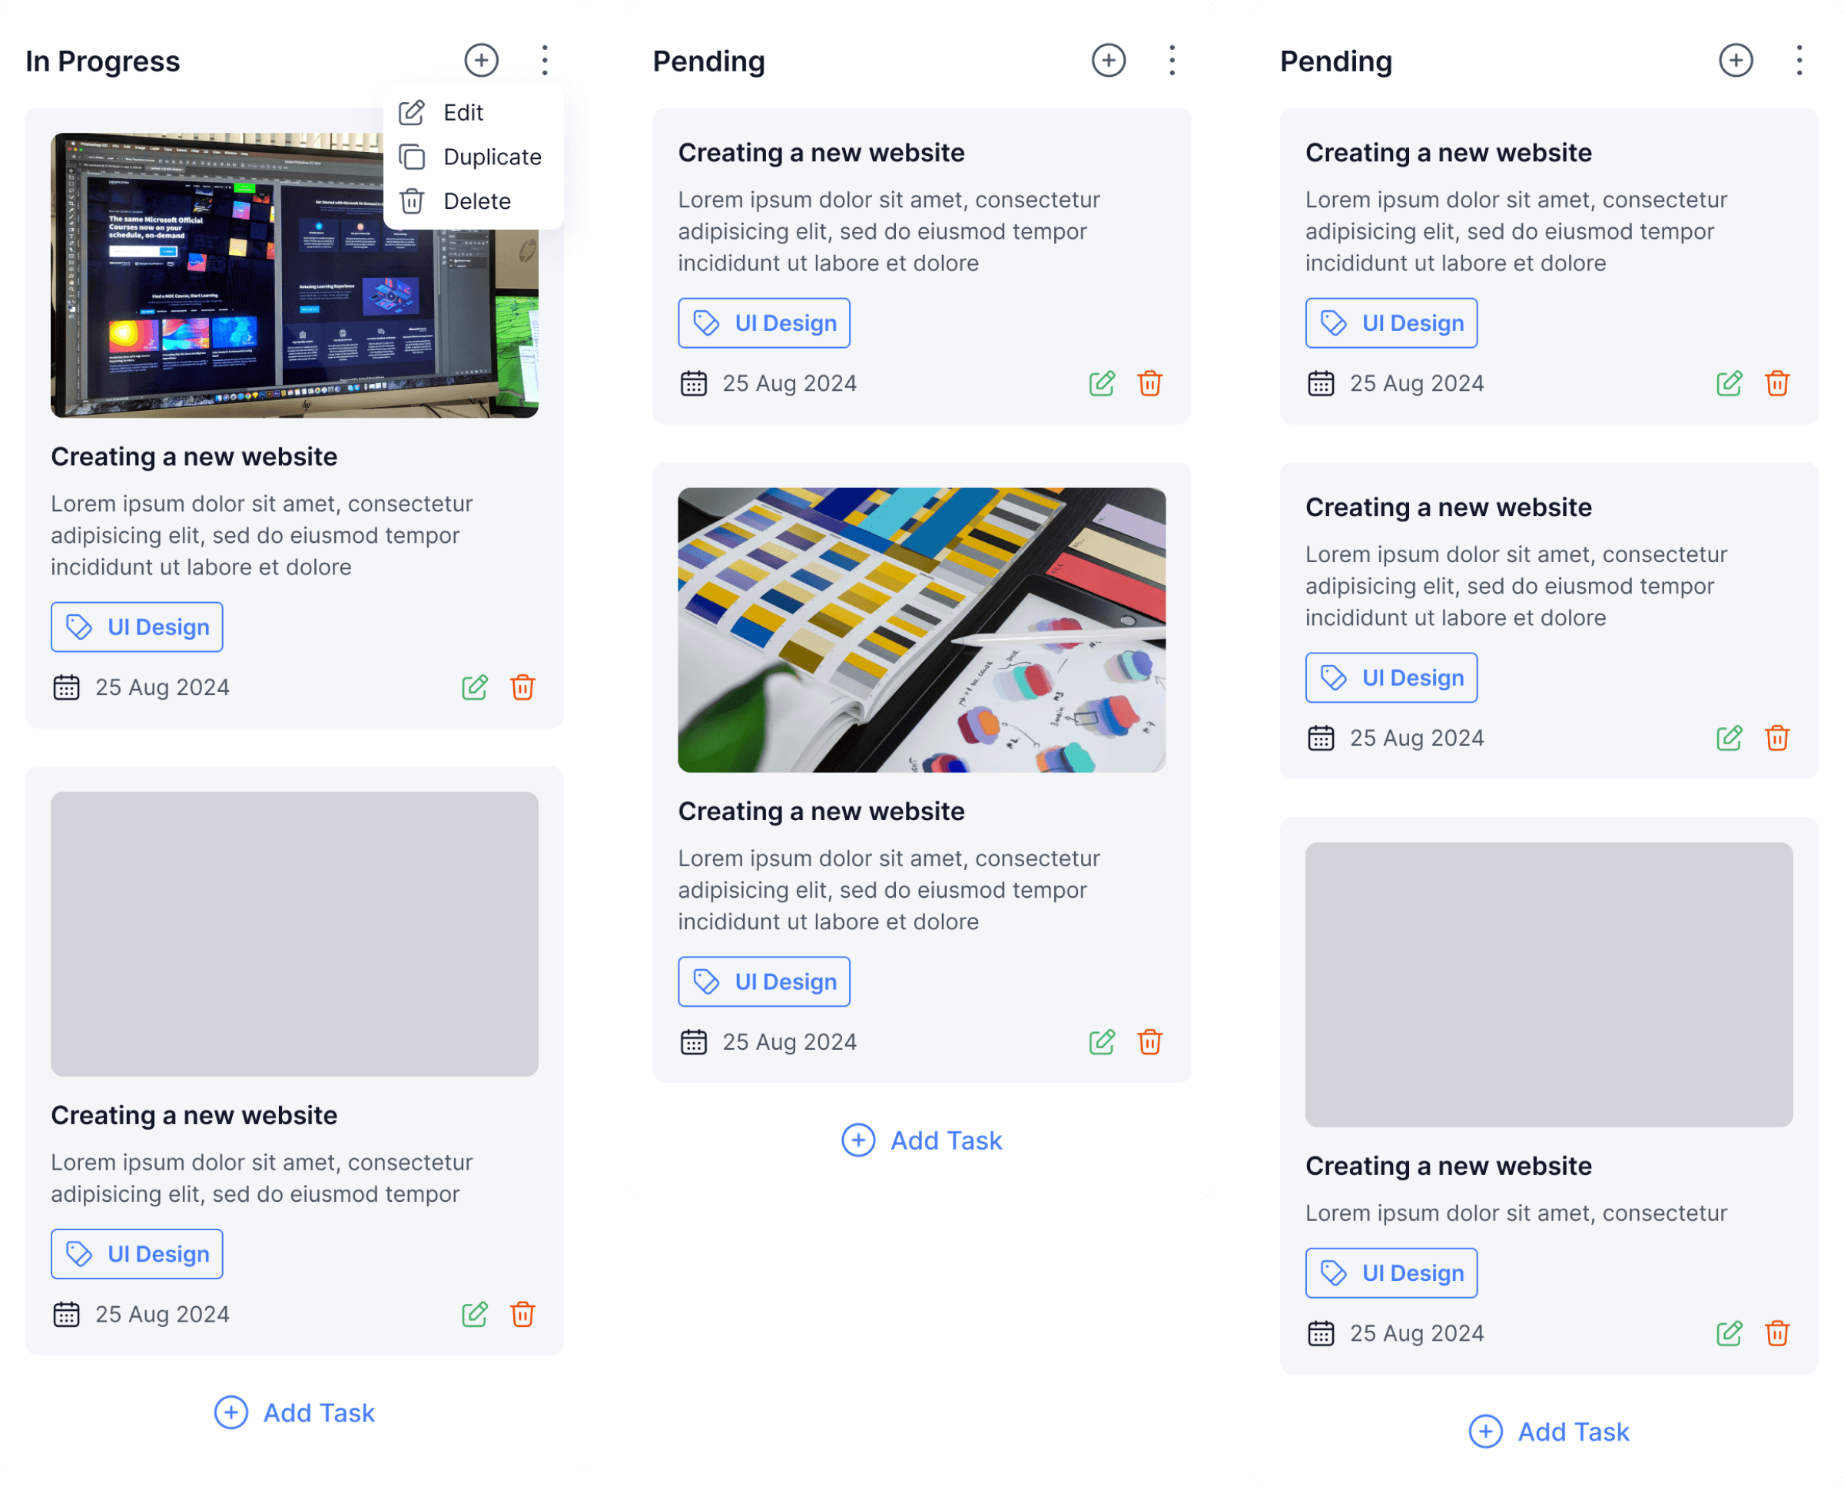
Task: Open the three-dot menu of the rightmost Pending column
Action: [1799, 61]
